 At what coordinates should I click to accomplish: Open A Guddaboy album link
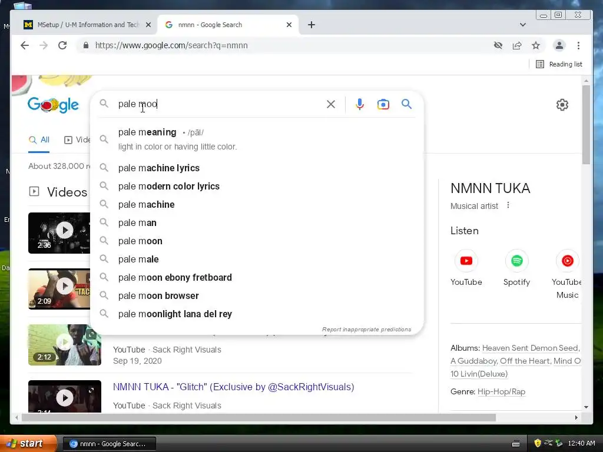point(473,361)
